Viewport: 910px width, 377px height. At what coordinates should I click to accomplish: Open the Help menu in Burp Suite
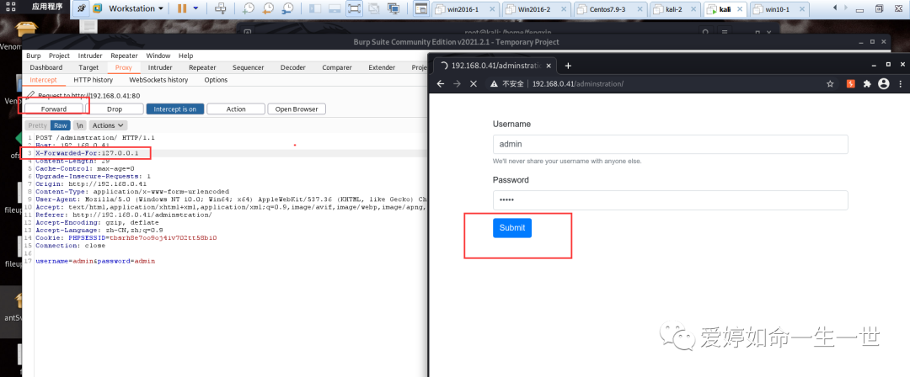(x=185, y=56)
